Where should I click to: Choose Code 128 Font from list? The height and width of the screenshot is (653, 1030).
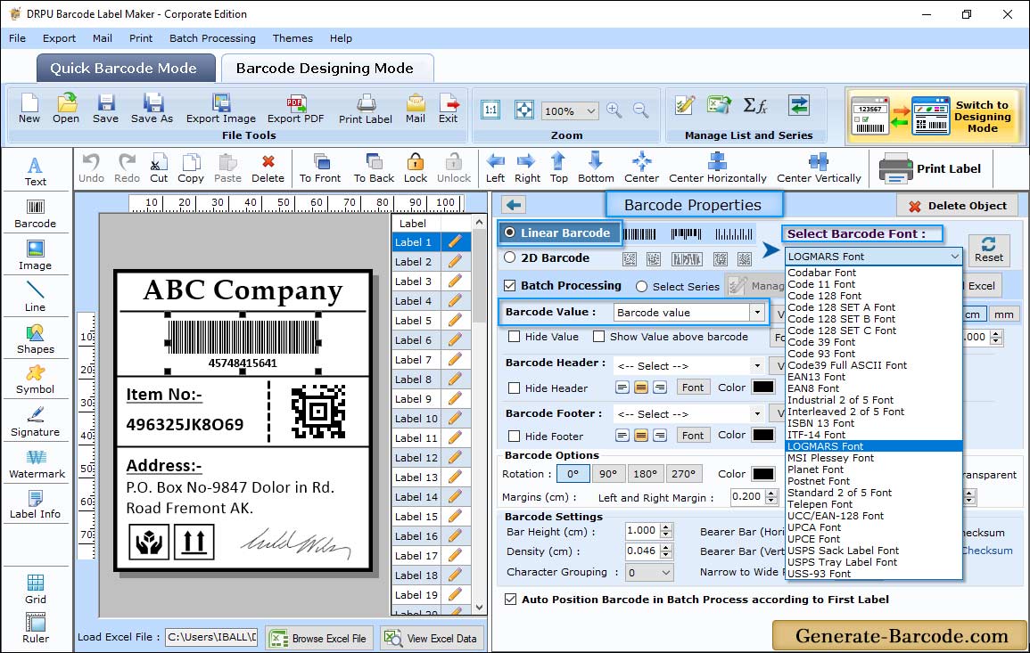coord(824,296)
